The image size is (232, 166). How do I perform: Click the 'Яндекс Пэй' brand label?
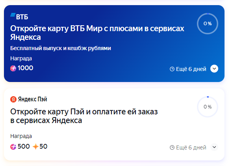pyautogui.click(x=33, y=99)
